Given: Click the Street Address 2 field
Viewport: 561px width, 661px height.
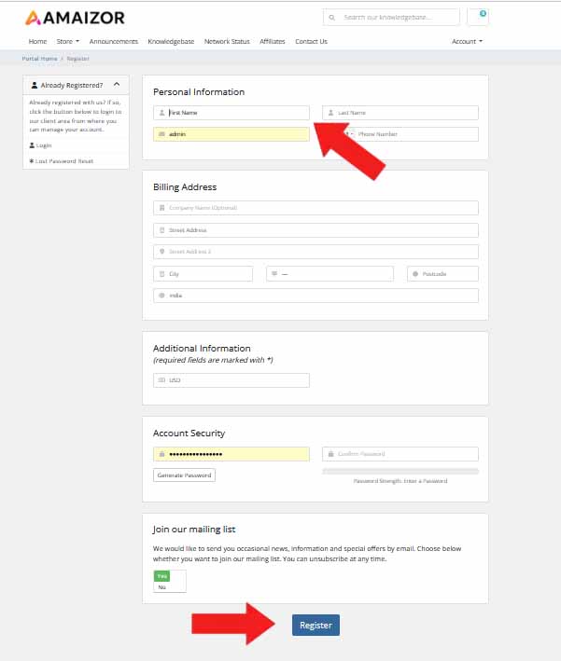Looking at the screenshot, I should pos(316,252).
